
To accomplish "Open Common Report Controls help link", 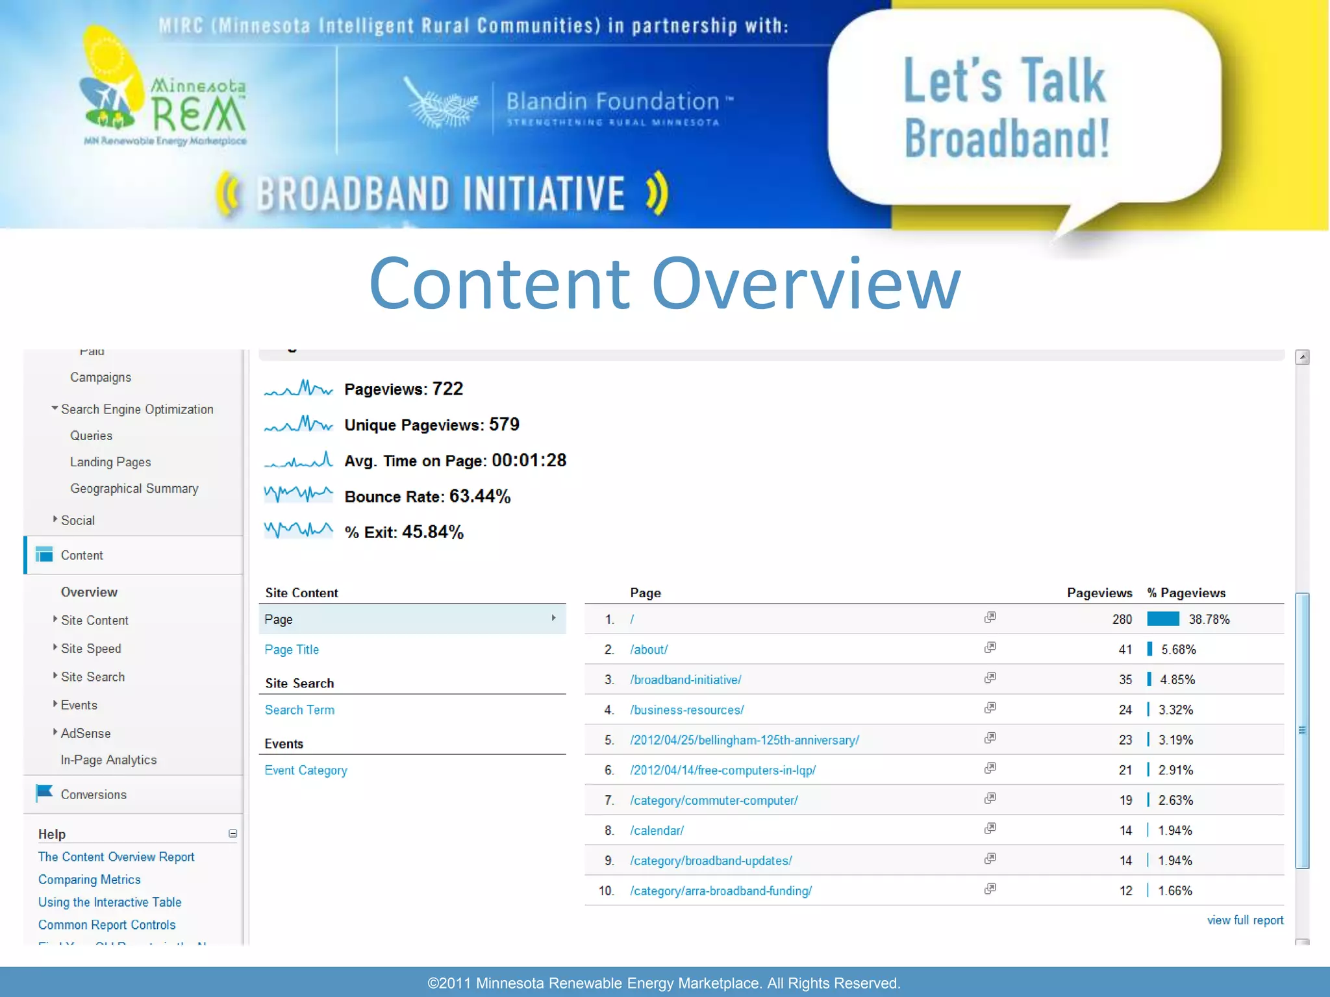I will [107, 925].
